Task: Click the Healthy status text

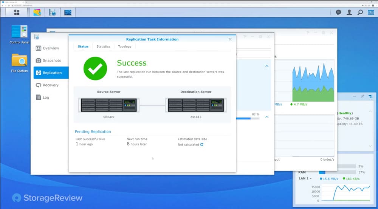Action: pyautogui.click(x=345, y=113)
